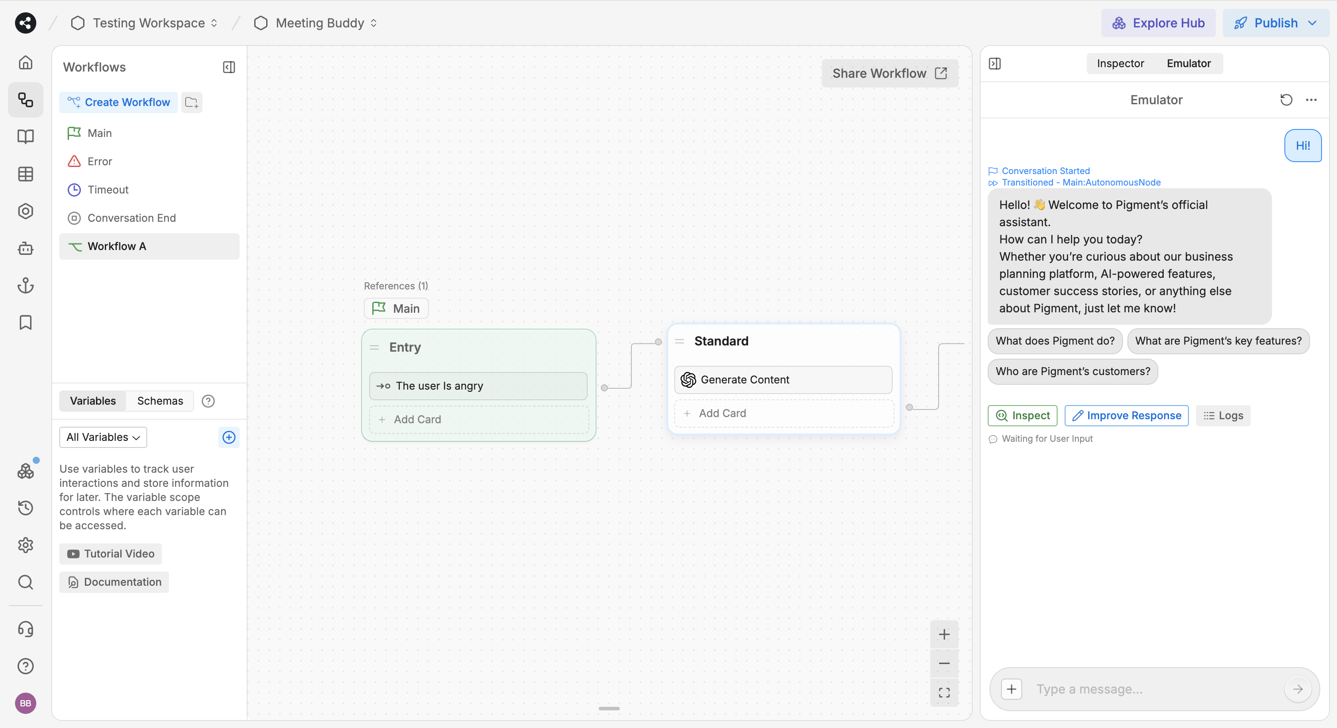Collapse the right Inspector panel
The height and width of the screenshot is (728, 1337).
[995, 64]
